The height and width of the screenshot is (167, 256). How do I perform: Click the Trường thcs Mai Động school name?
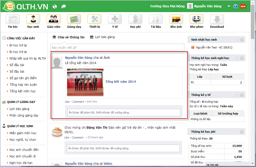pos(167,6)
